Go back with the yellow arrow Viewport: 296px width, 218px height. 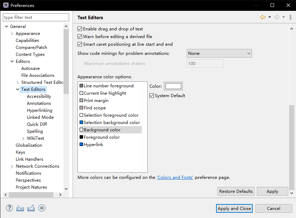[262, 17]
